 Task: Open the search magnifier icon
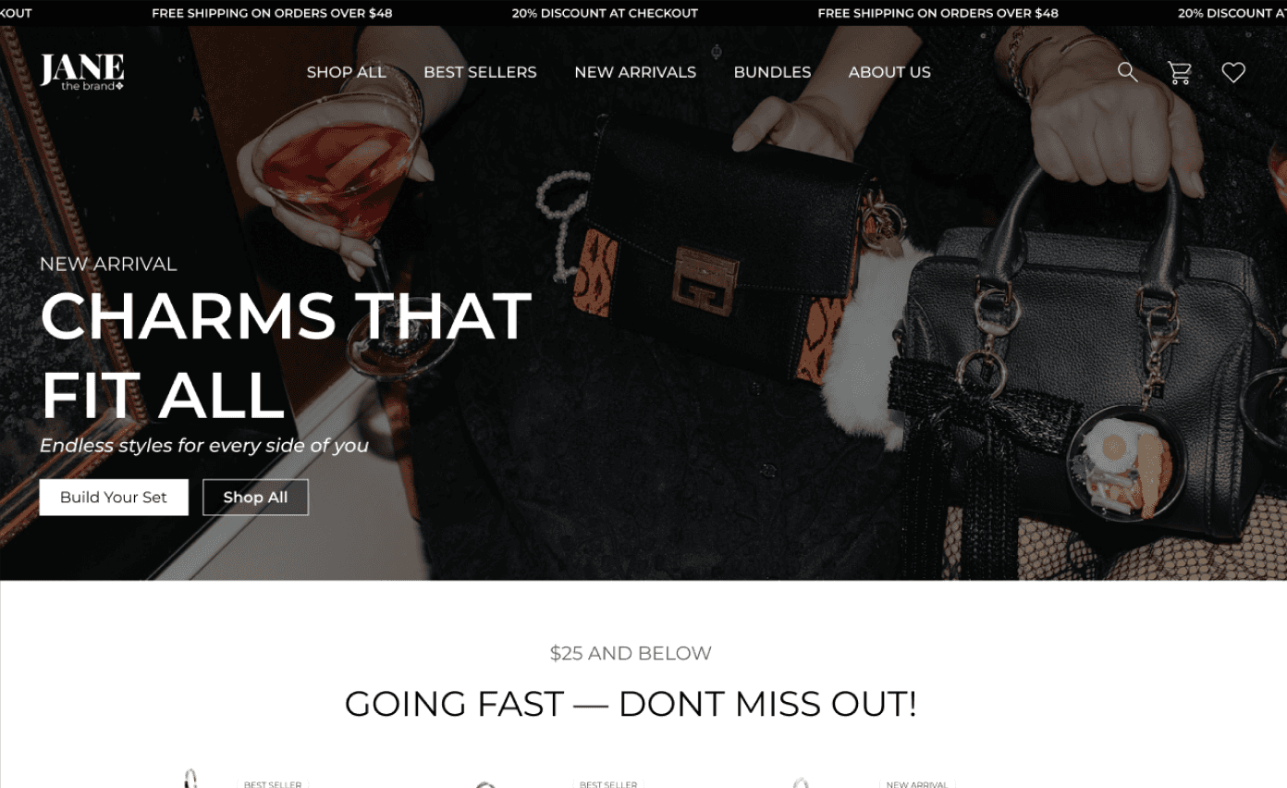coord(1127,72)
